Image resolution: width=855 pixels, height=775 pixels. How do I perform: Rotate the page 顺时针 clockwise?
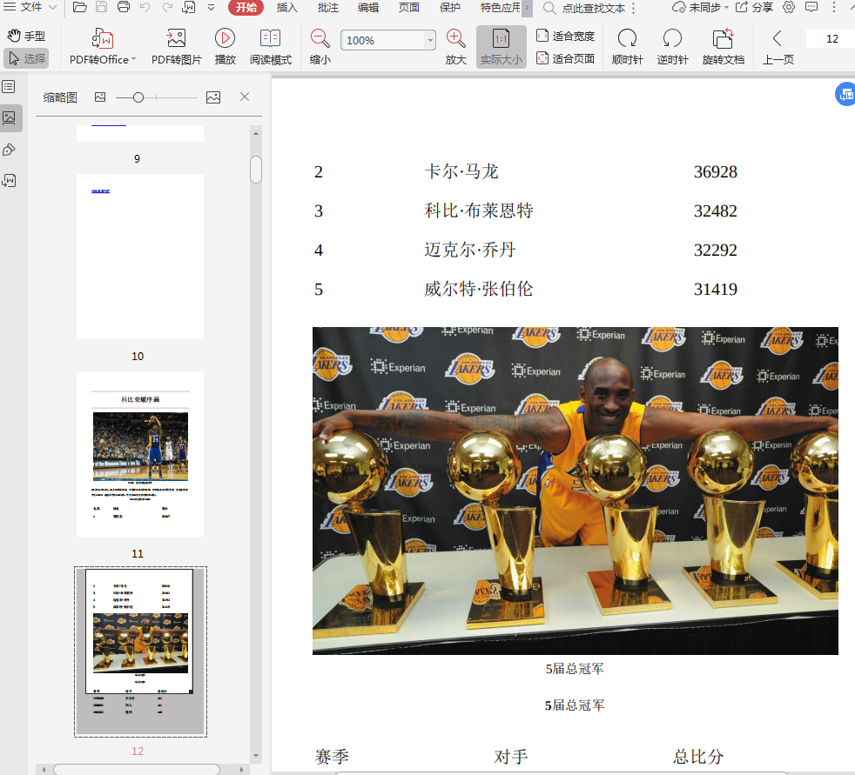click(627, 38)
